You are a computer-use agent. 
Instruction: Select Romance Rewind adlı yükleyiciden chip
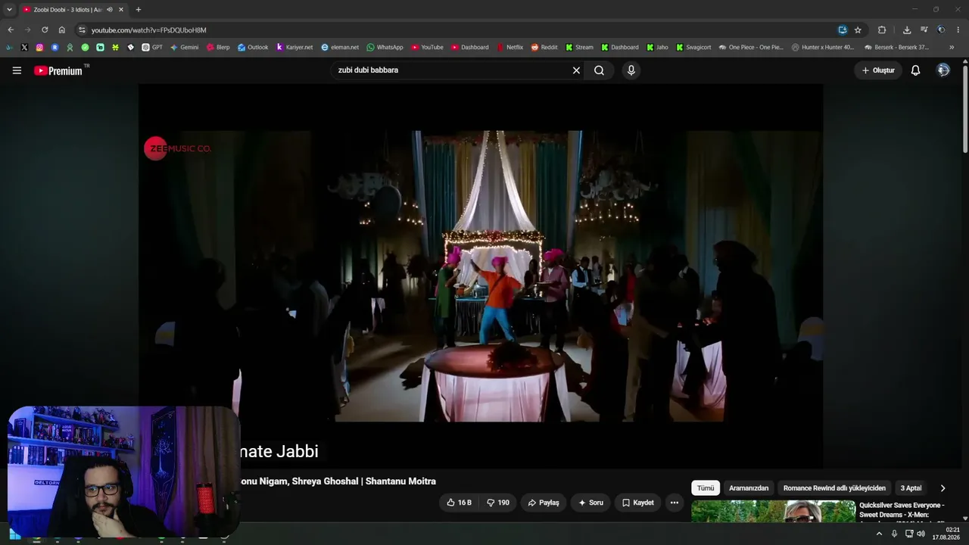click(834, 488)
